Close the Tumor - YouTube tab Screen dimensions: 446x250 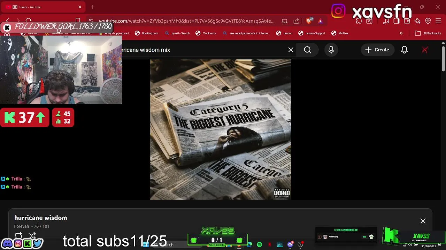coord(80,7)
